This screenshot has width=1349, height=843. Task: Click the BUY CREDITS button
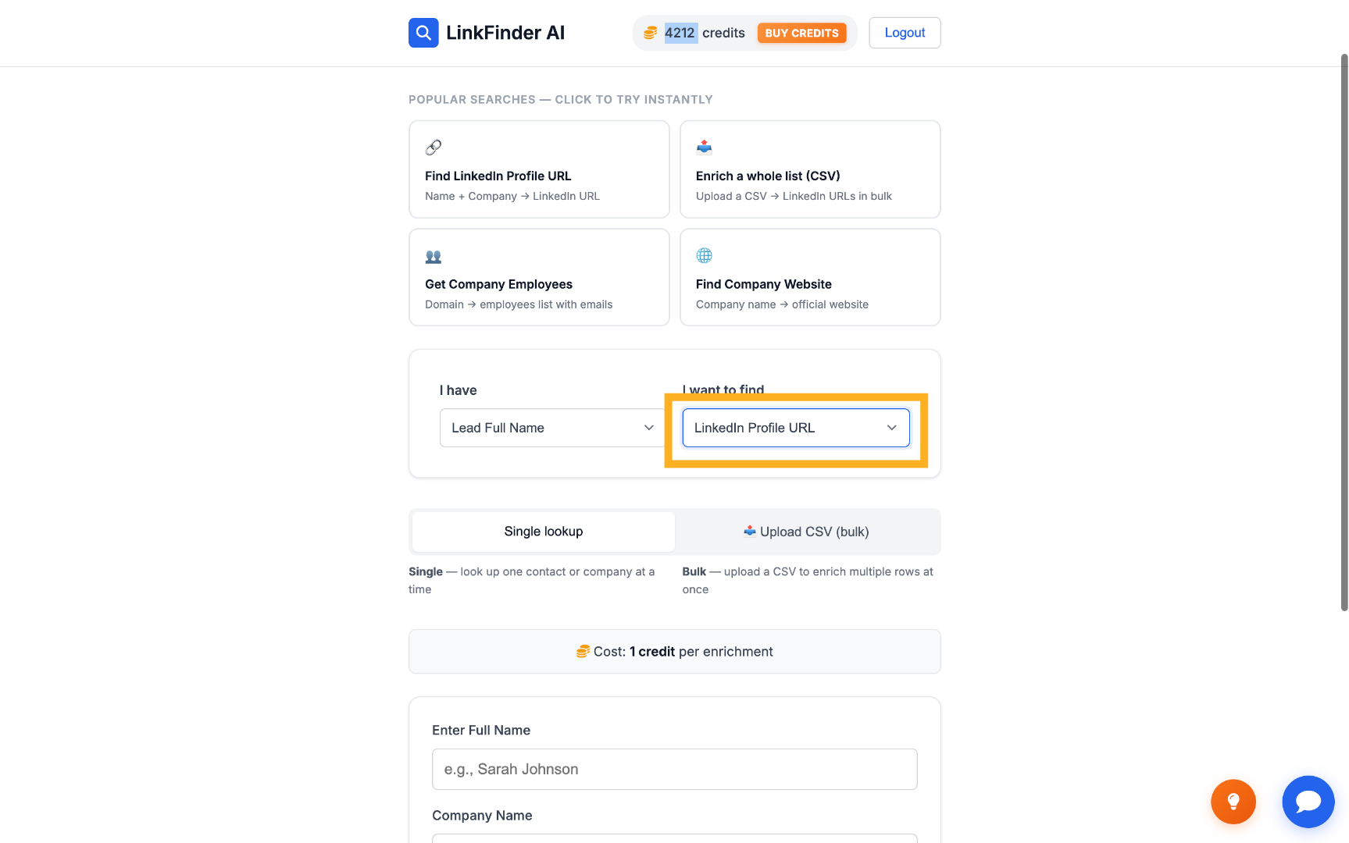pos(802,33)
